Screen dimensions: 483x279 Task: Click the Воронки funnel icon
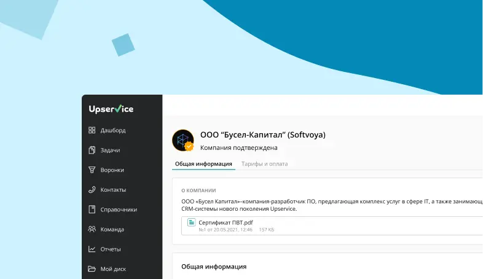[92, 170]
